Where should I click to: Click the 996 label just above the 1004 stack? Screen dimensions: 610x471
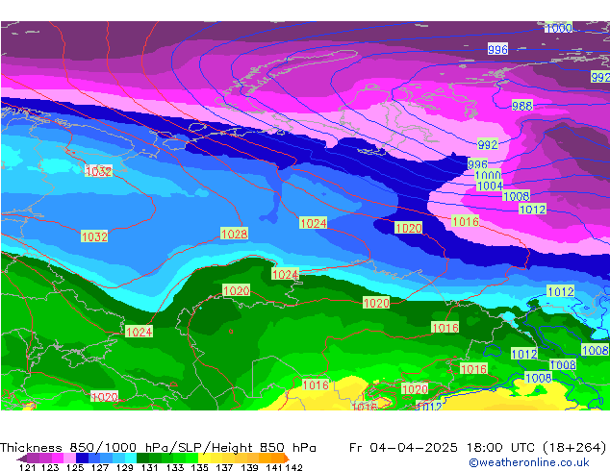tap(478, 164)
